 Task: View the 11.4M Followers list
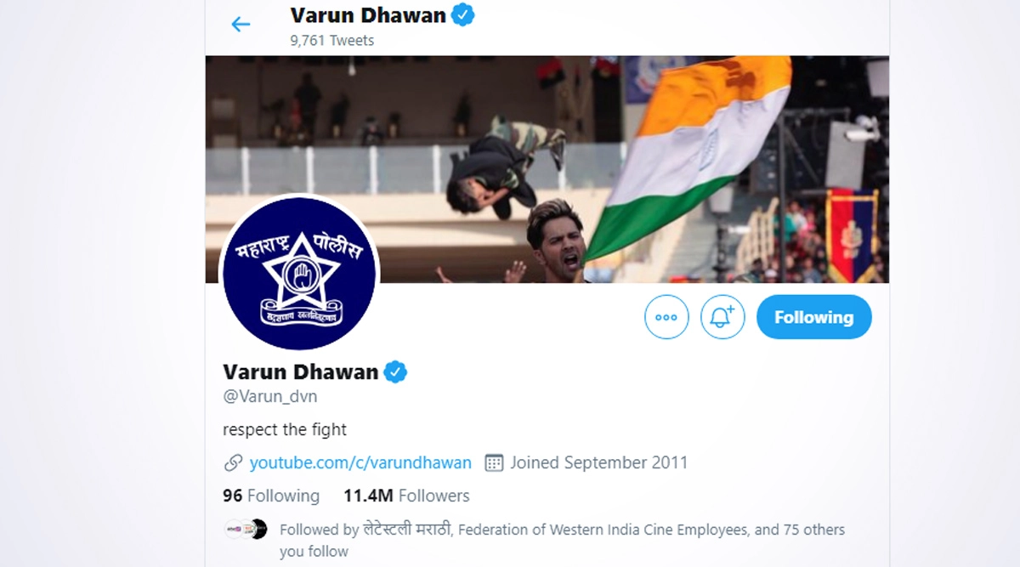(406, 496)
